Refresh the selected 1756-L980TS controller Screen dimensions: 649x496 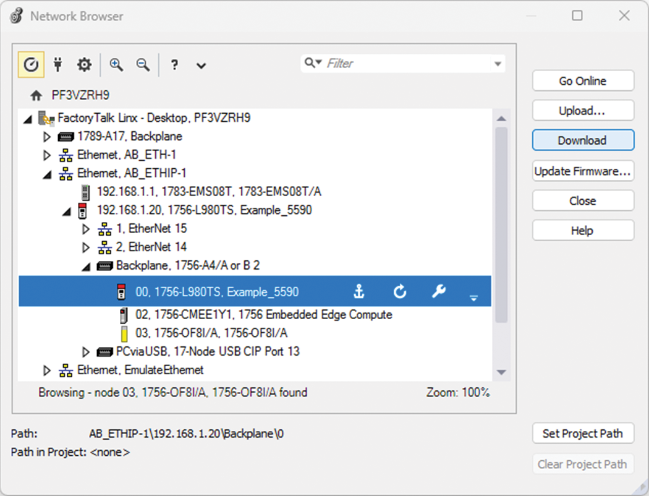399,291
